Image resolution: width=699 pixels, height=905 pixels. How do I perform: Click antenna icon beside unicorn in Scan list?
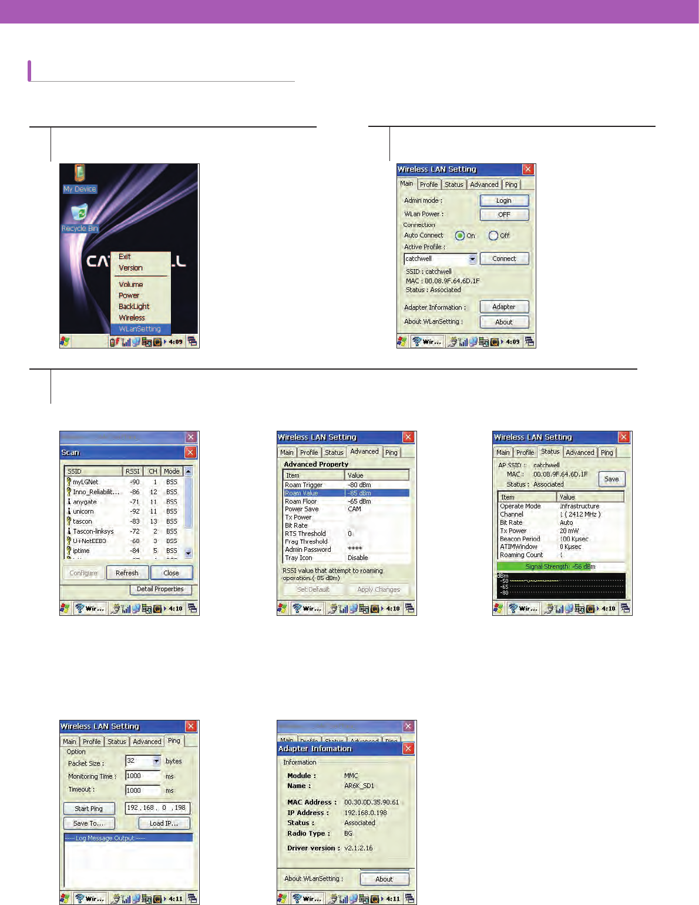pos(69,511)
